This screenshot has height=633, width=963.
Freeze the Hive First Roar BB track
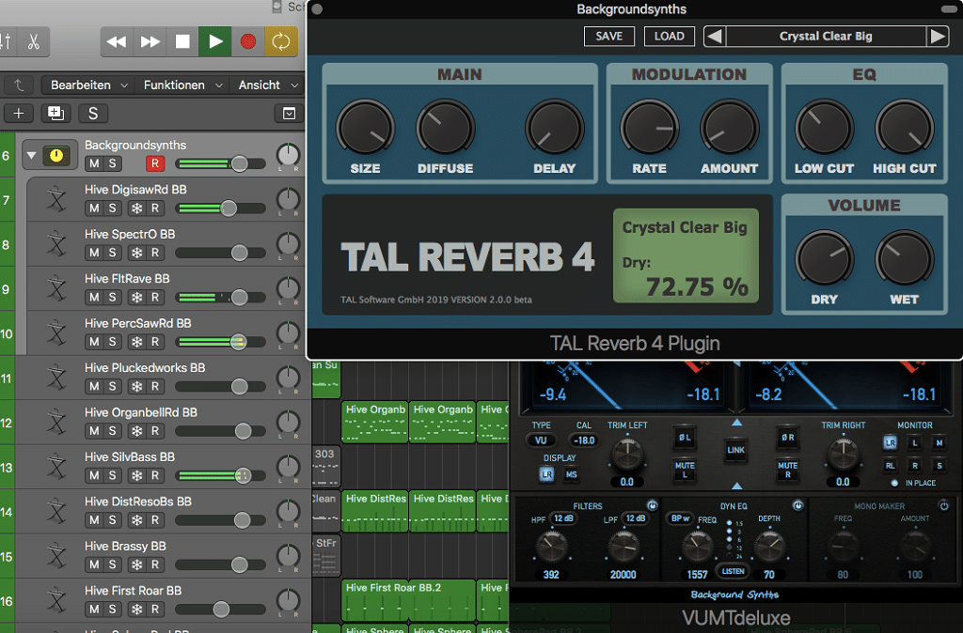coord(136,610)
